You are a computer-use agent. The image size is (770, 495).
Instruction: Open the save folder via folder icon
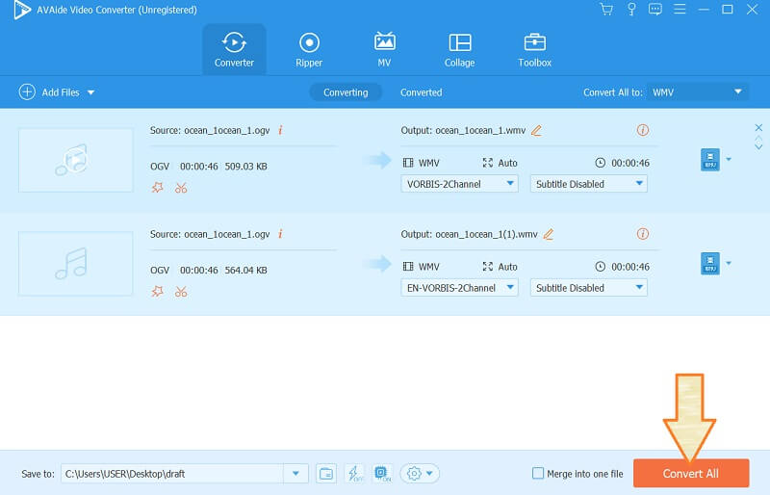point(326,473)
